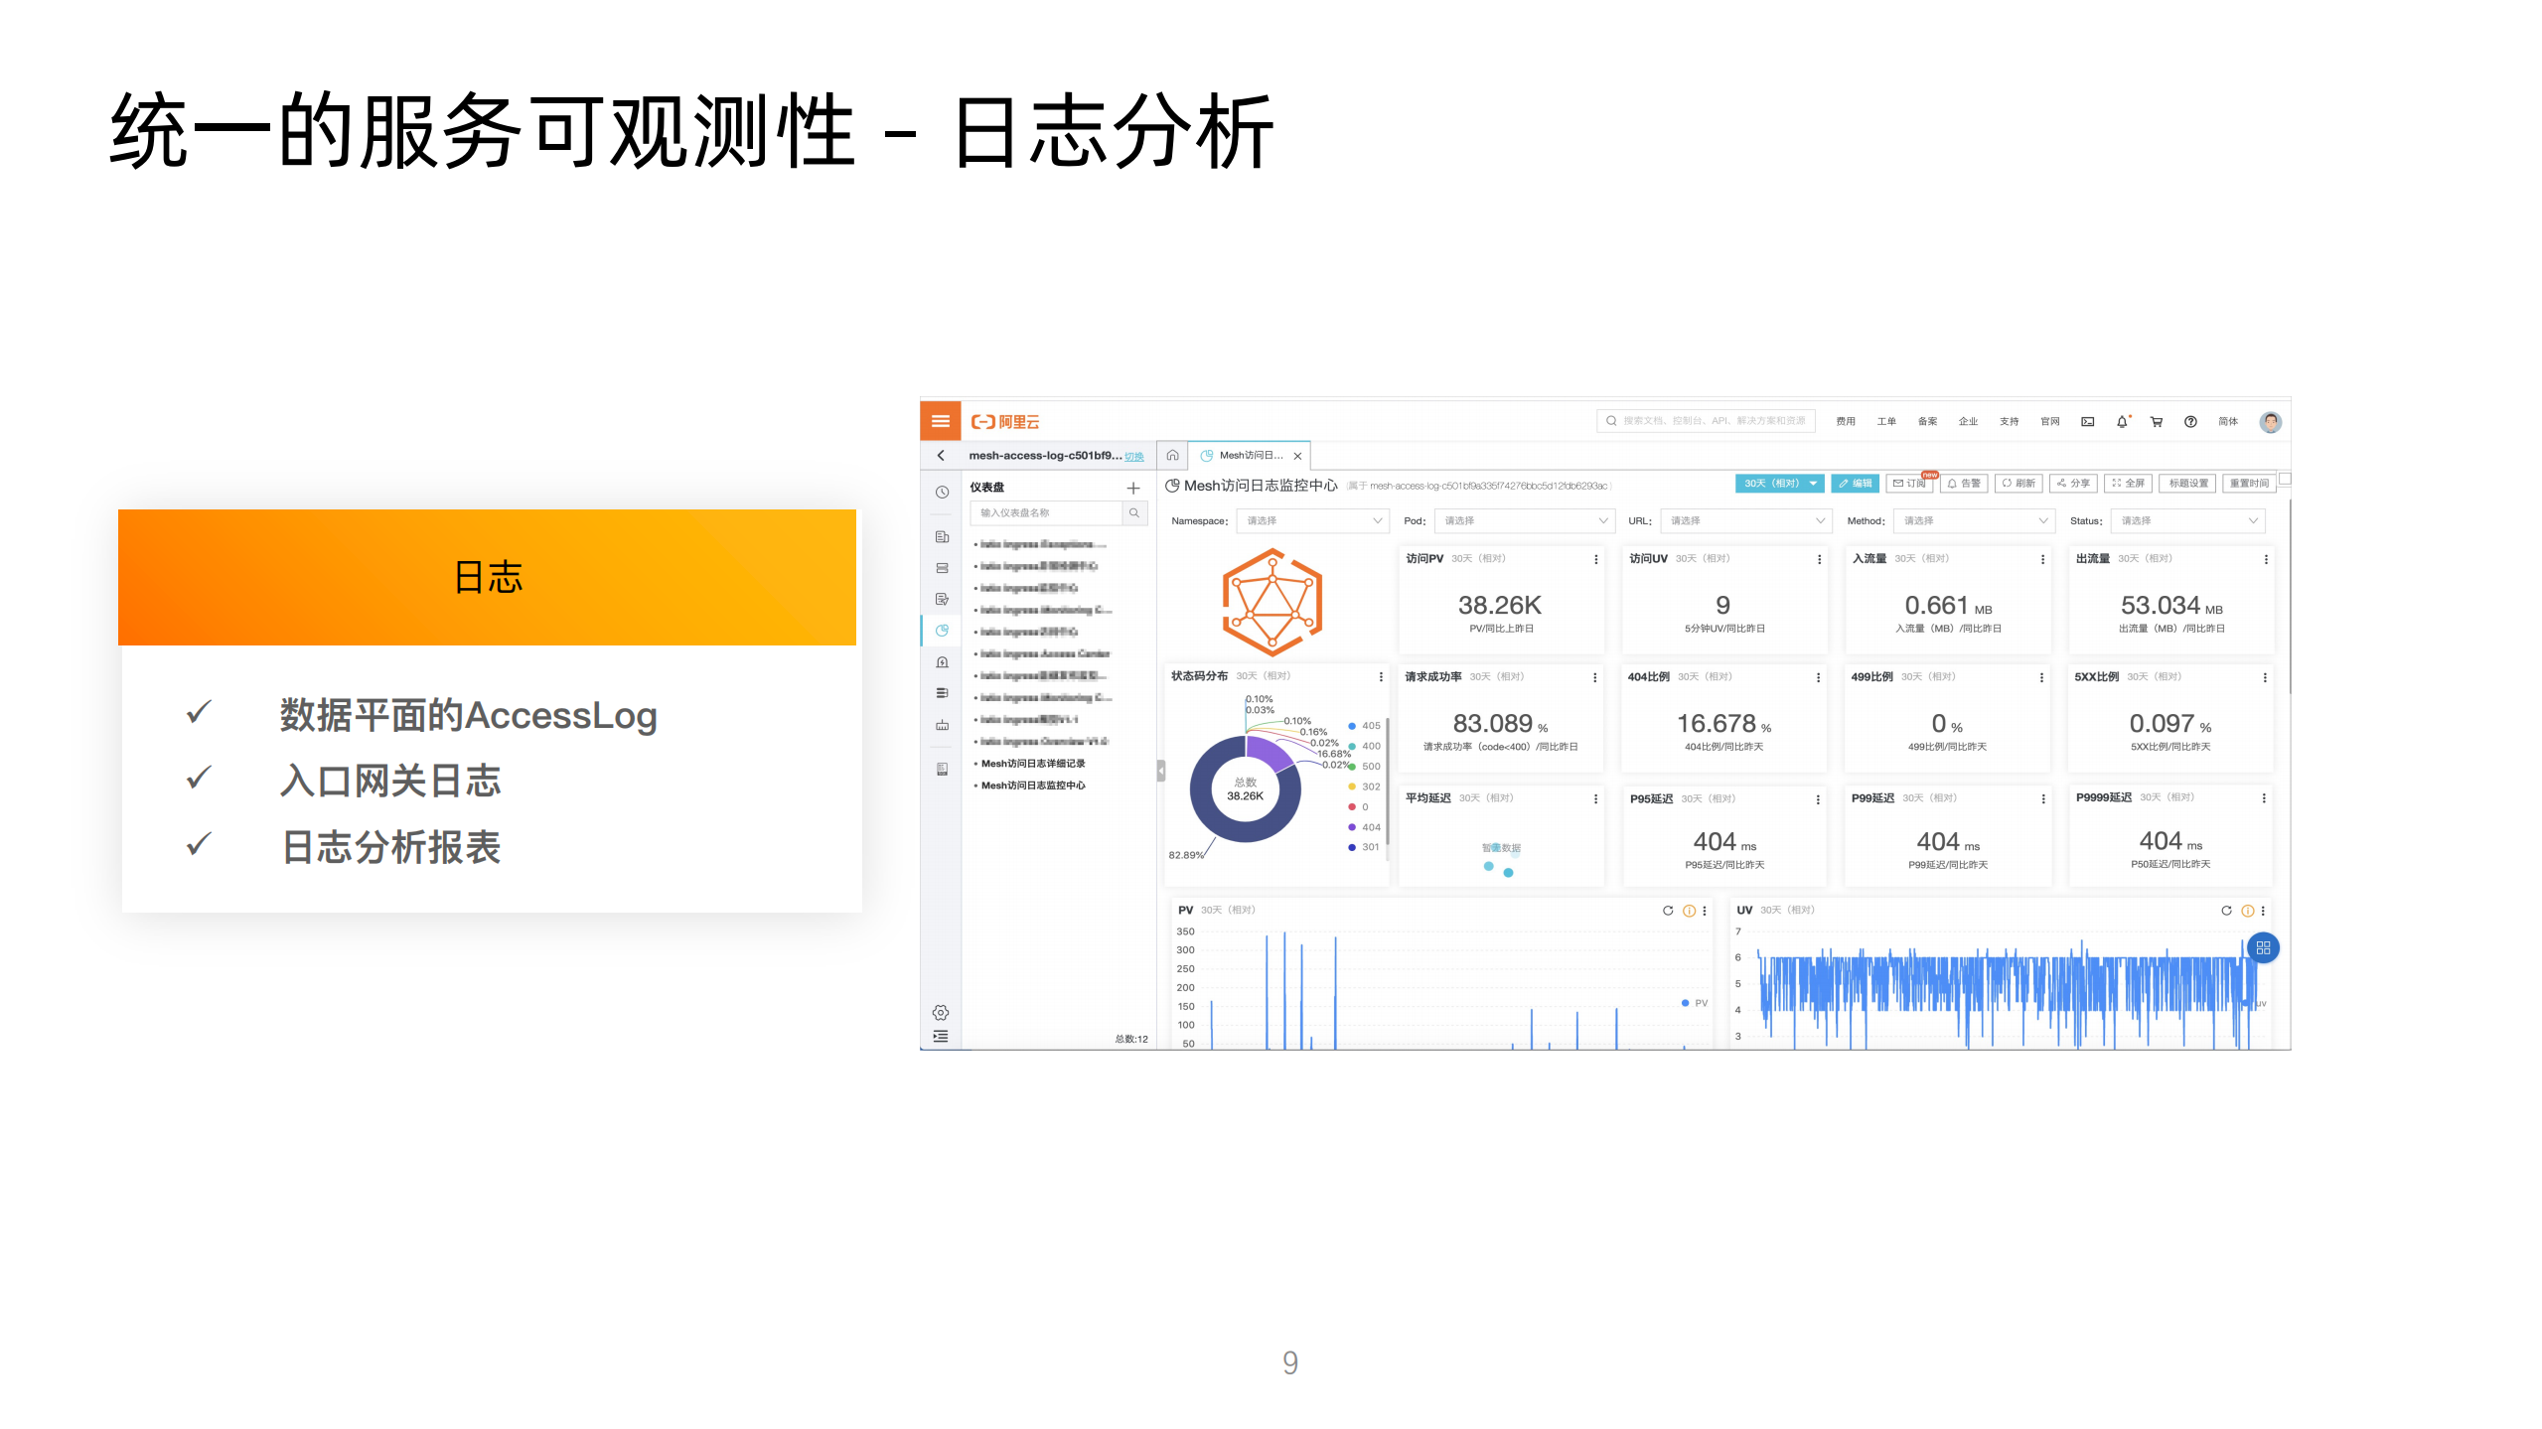The image size is (2542, 1429).
Task: Click the 切换 link beside project name
Action: coord(1134,456)
